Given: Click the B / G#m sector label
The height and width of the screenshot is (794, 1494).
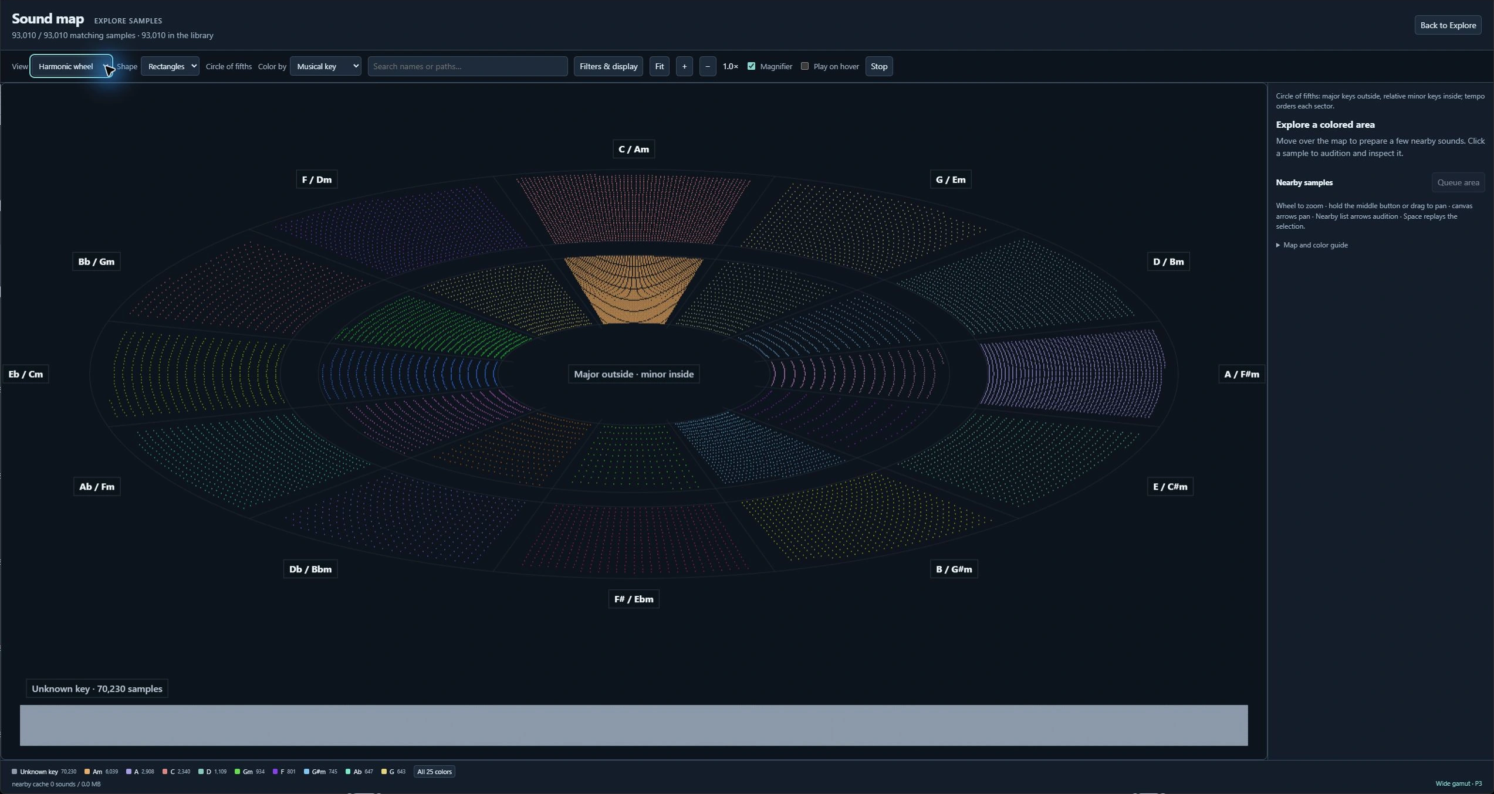Looking at the screenshot, I should [954, 569].
